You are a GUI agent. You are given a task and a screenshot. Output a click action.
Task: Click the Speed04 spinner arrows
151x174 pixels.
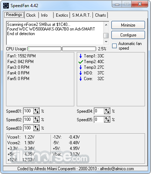(x=107, y=111)
